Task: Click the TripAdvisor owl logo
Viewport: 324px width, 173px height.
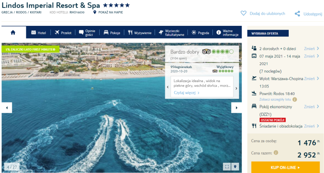Action: (206, 51)
